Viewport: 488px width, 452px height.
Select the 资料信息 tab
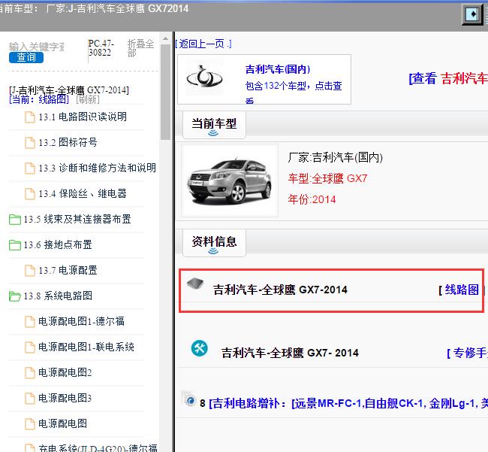214,243
